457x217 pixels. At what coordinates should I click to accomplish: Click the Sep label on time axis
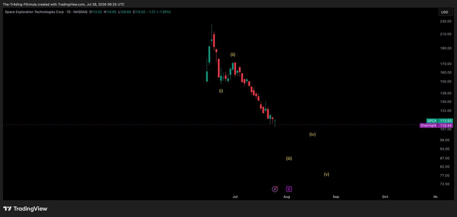click(336, 197)
